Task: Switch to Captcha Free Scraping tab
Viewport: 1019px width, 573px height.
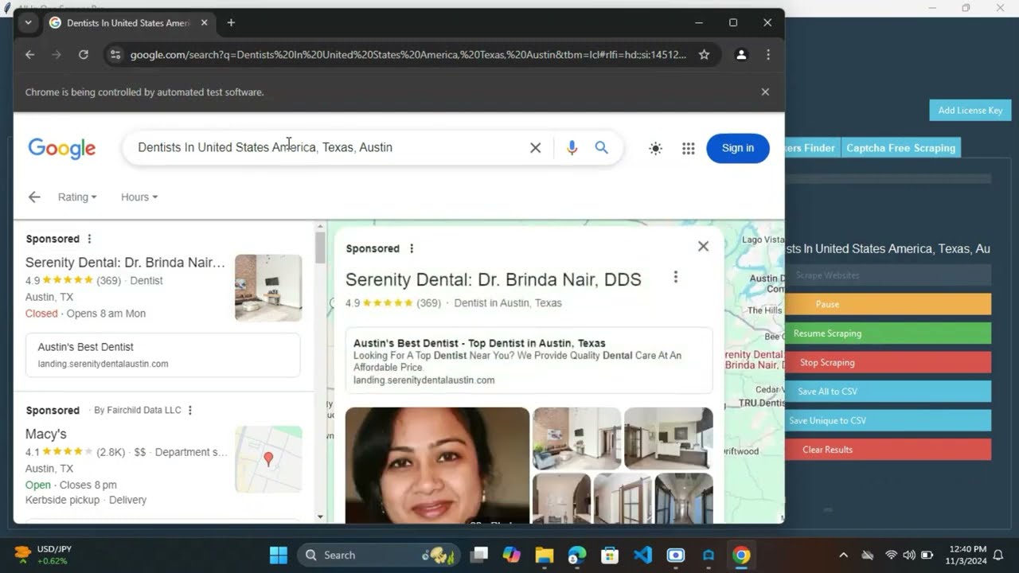Action: [x=900, y=148]
